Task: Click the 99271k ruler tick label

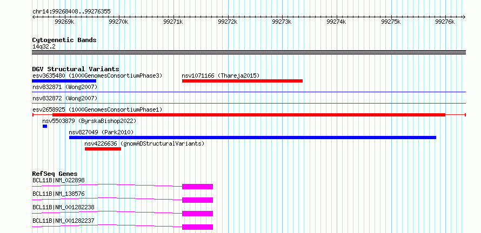Action: pyautogui.click(x=173, y=22)
